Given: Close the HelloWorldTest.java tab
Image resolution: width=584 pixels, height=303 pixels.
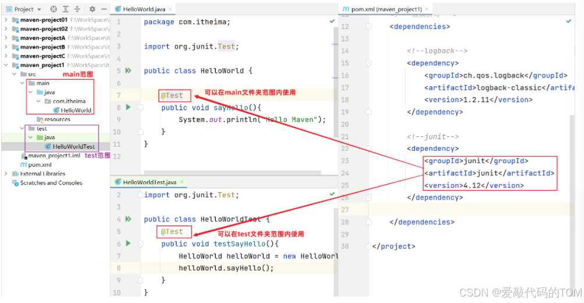Looking at the screenshot, I should tap(182, 182).
